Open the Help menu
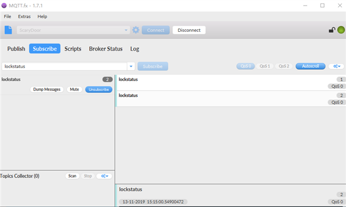The width and height of the screenshot is (346, 207). [42, 17]
